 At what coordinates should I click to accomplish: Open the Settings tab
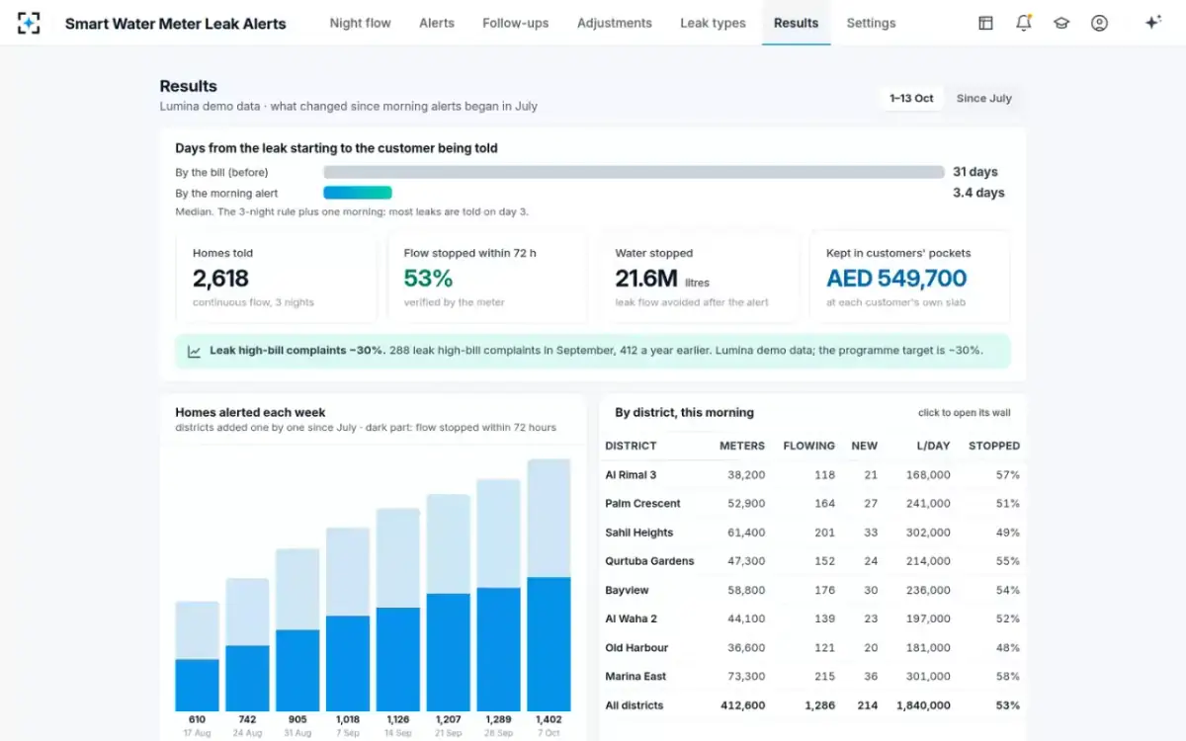click(872, 23)
